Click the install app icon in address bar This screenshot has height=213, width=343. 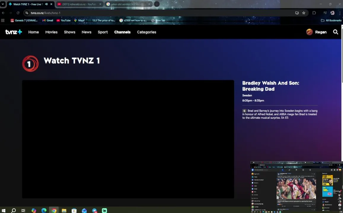pos(297,13)
